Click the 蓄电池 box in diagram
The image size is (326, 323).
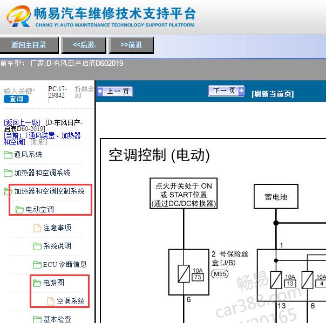click(x=276, y=196)
